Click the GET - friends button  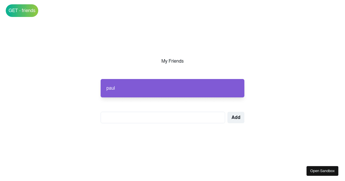(x=22, y=11)
